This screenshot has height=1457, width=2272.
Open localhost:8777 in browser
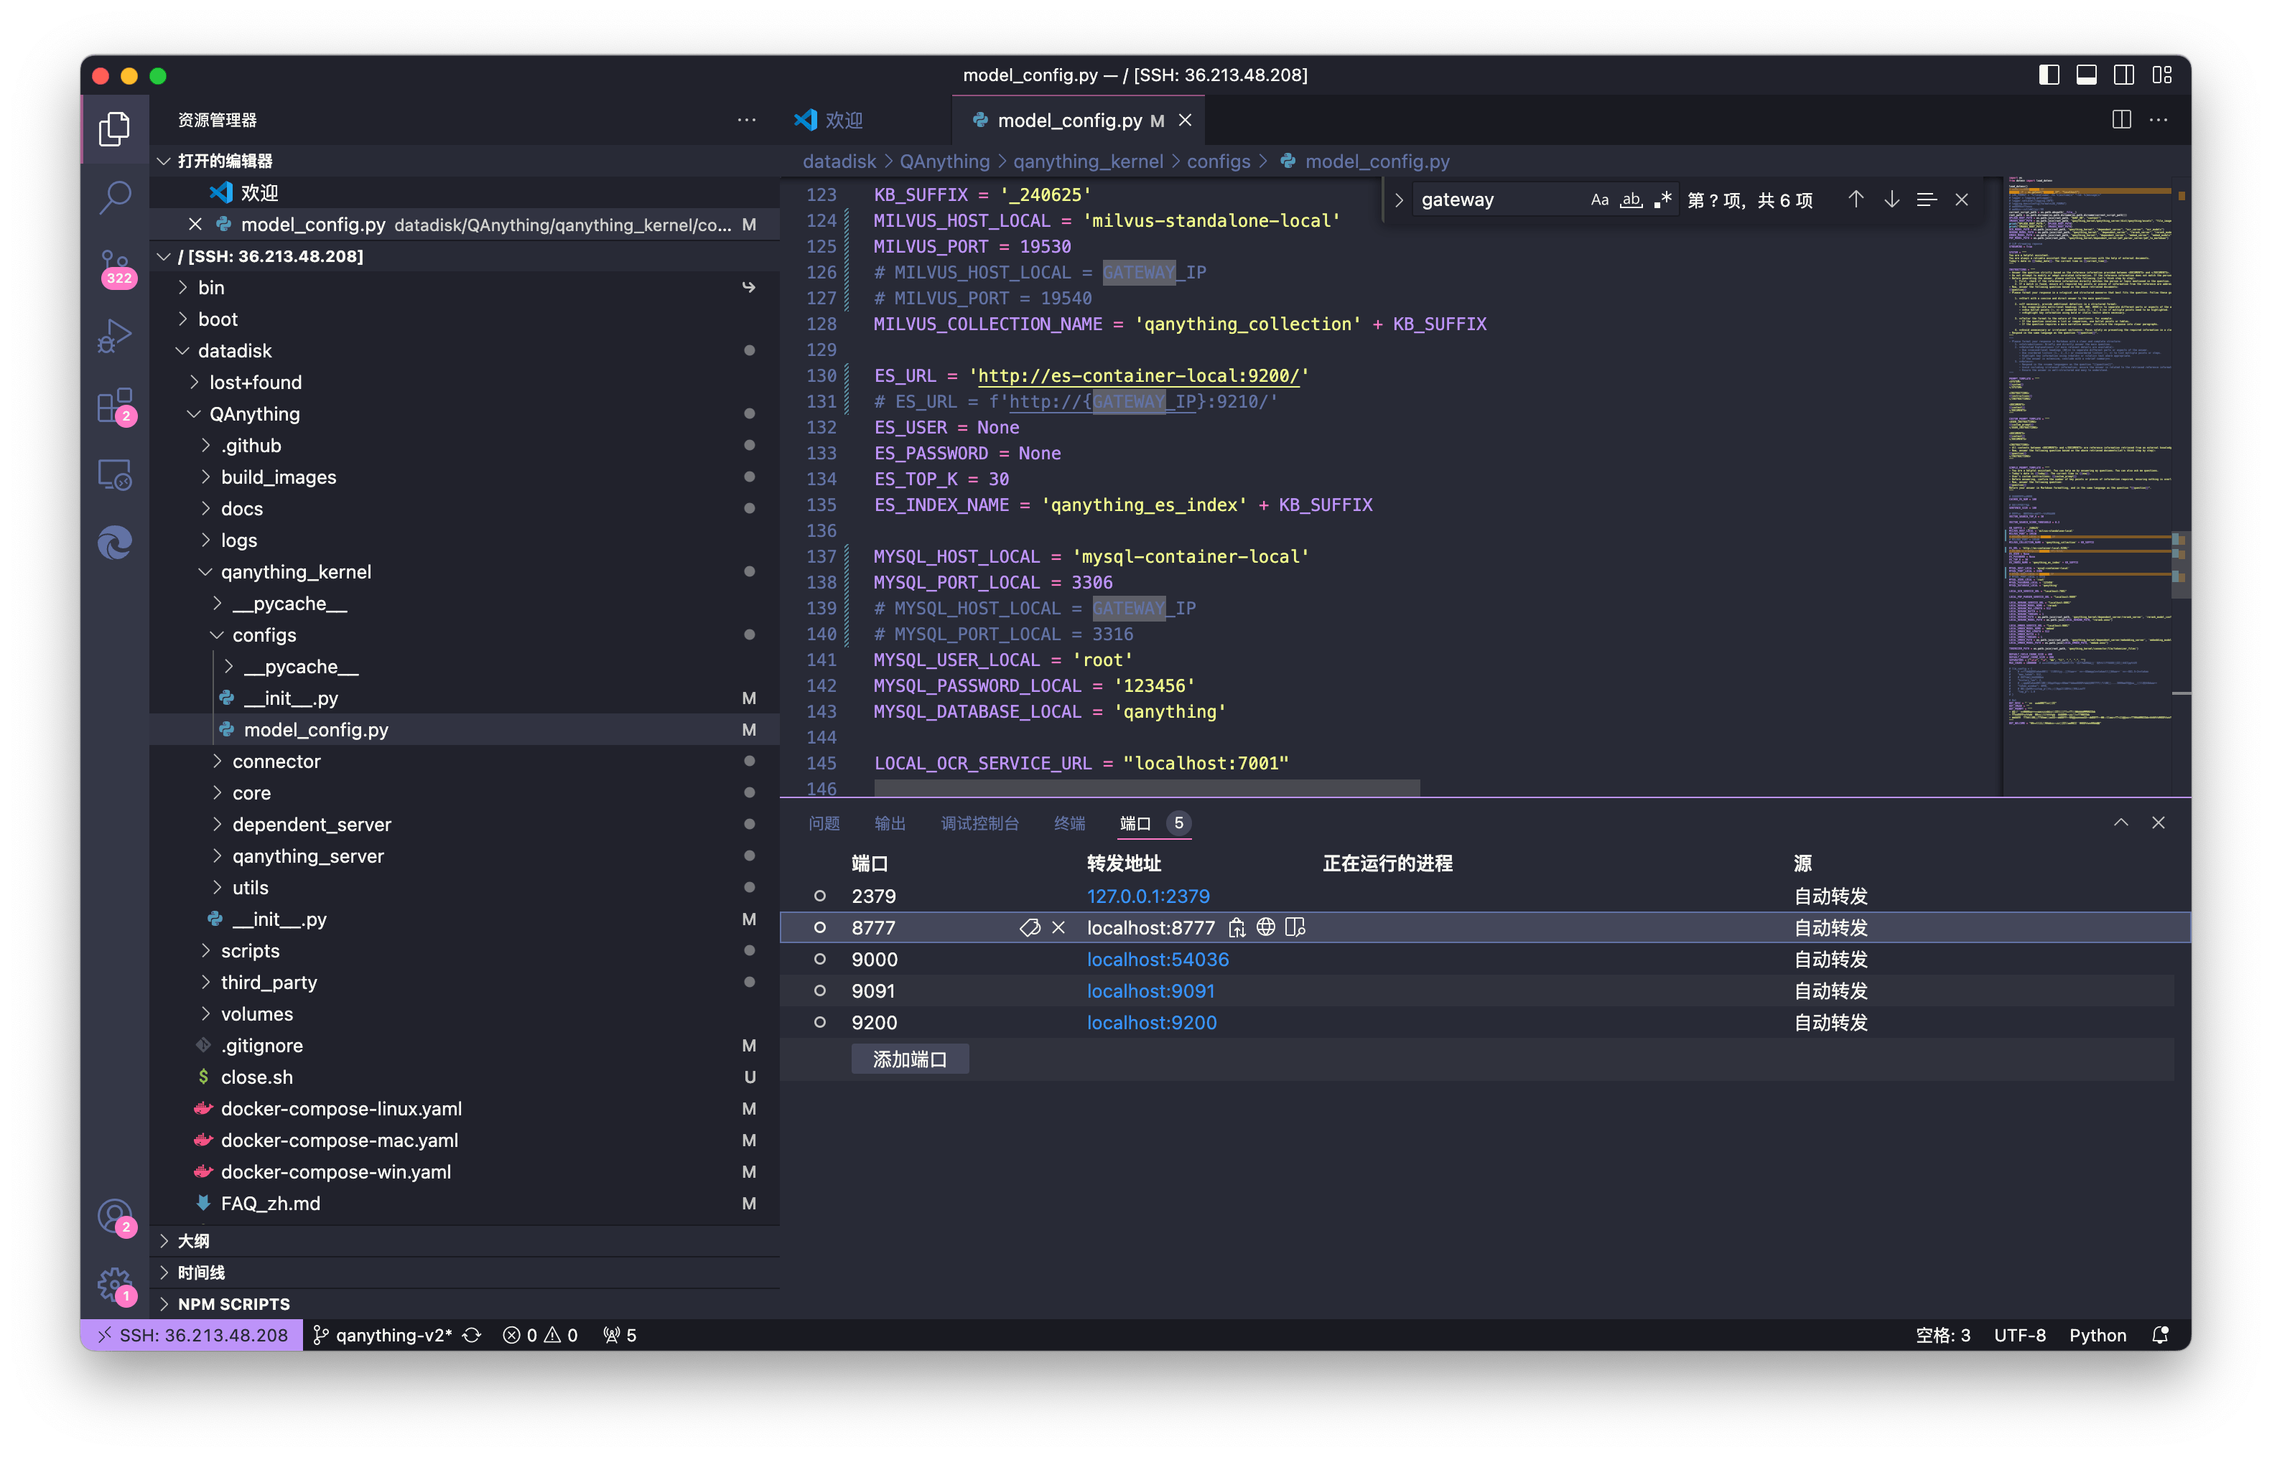pyautogui.click(x=1265, y=928)
